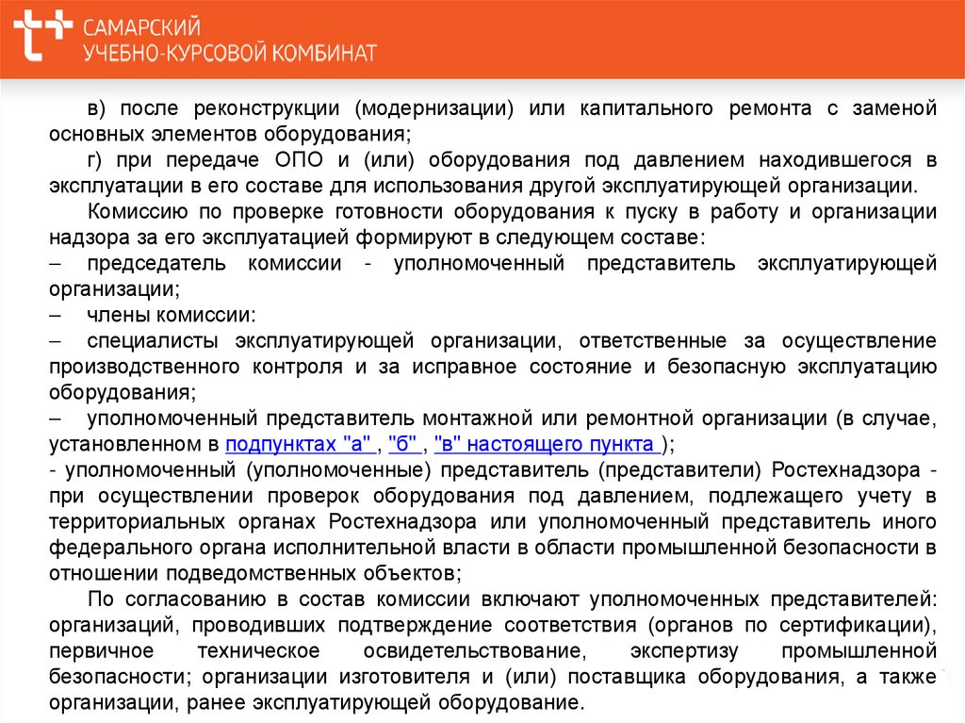Click the line starting "организации, ранее эксплуатирующей"
Screen dimensions: 965x723
click(x=317, y=702)
